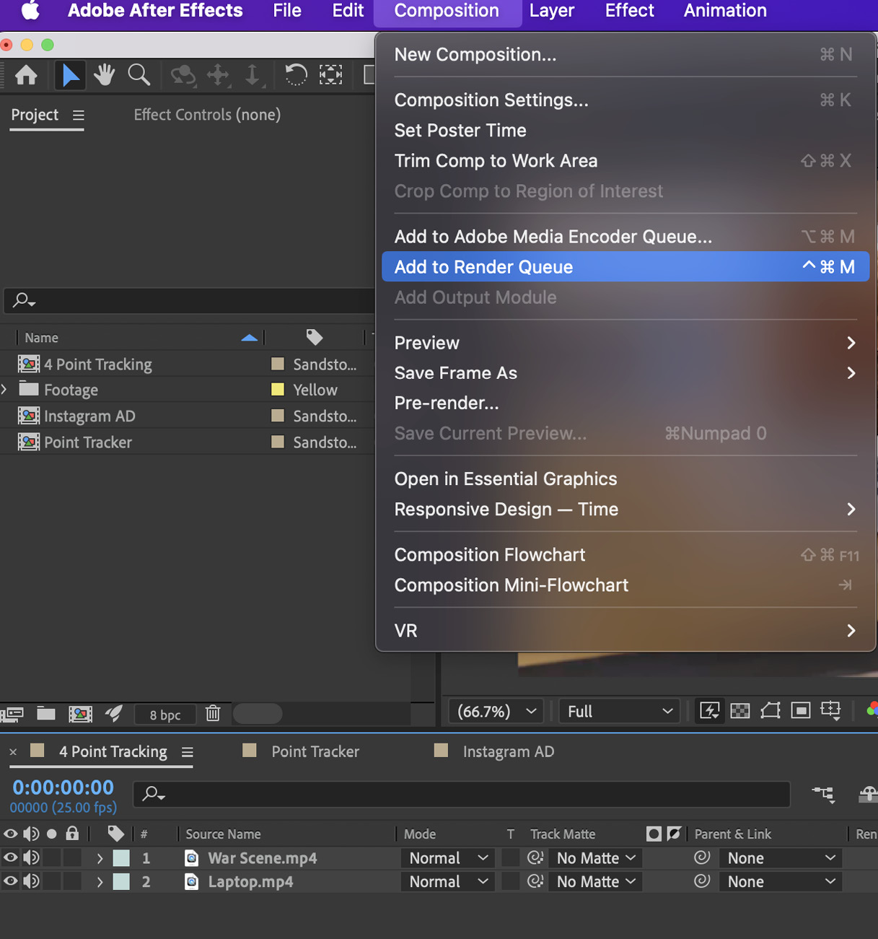Open Track Matte dropdown for War Scene.mp4
Screen dimensions: 878x939
(x=594, y=858)
